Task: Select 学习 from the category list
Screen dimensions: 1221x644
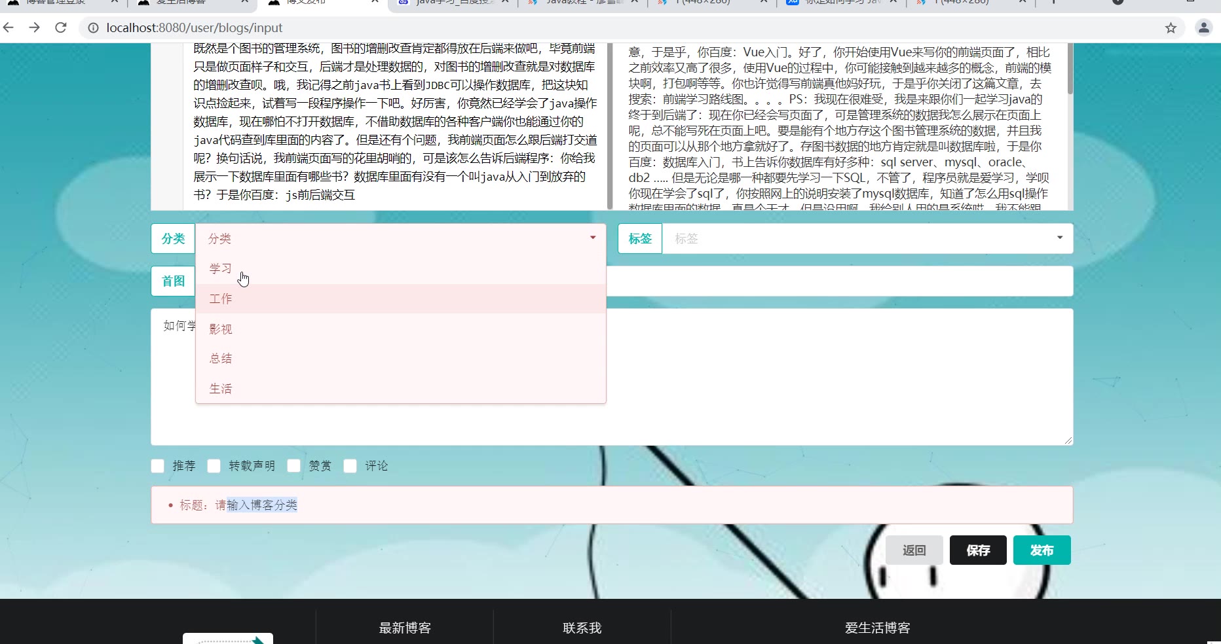Action: [x=401, y=268]
